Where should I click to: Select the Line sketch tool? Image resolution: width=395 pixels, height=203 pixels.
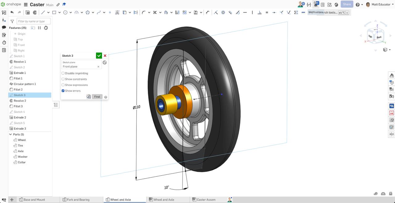coord(44,12)
